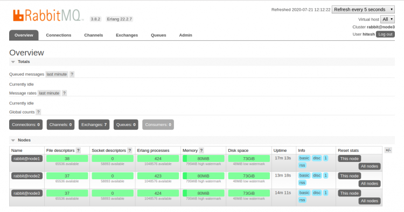Screen dimensions: 404x212
Task: Click the rss tag for rabbit@node3
Action: pos(302,200)
